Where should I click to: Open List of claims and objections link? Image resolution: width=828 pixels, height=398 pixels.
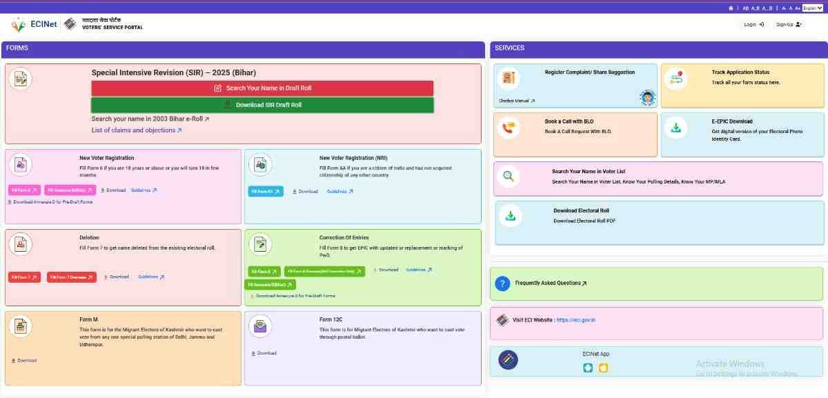(x=137, y=130)
